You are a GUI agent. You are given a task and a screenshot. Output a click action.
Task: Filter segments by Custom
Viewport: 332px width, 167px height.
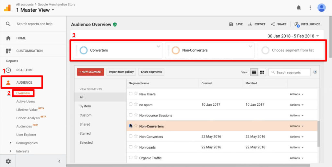(86, 115)
